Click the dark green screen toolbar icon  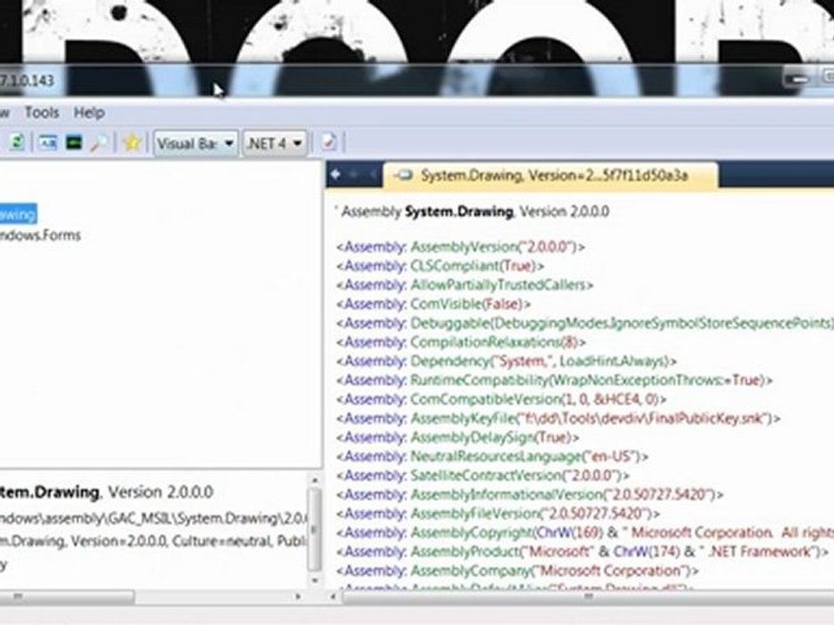coord(74,142)
